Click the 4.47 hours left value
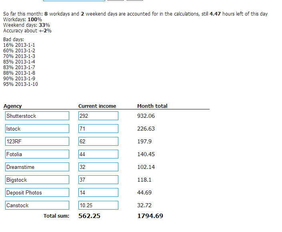The image size is (282, 232). coord(215,14)
